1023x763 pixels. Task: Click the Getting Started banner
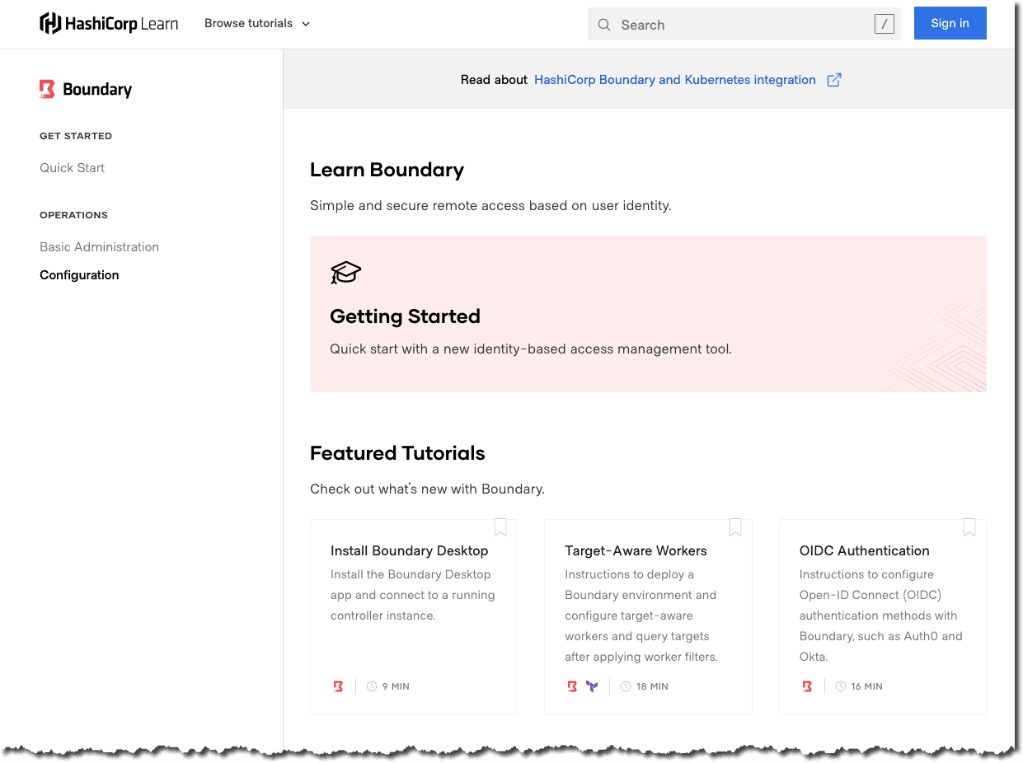tap(648, 314)
